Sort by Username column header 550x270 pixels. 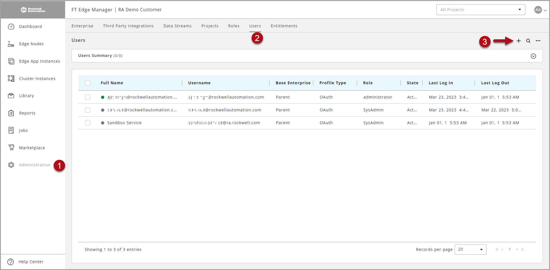tap(199, 83)
